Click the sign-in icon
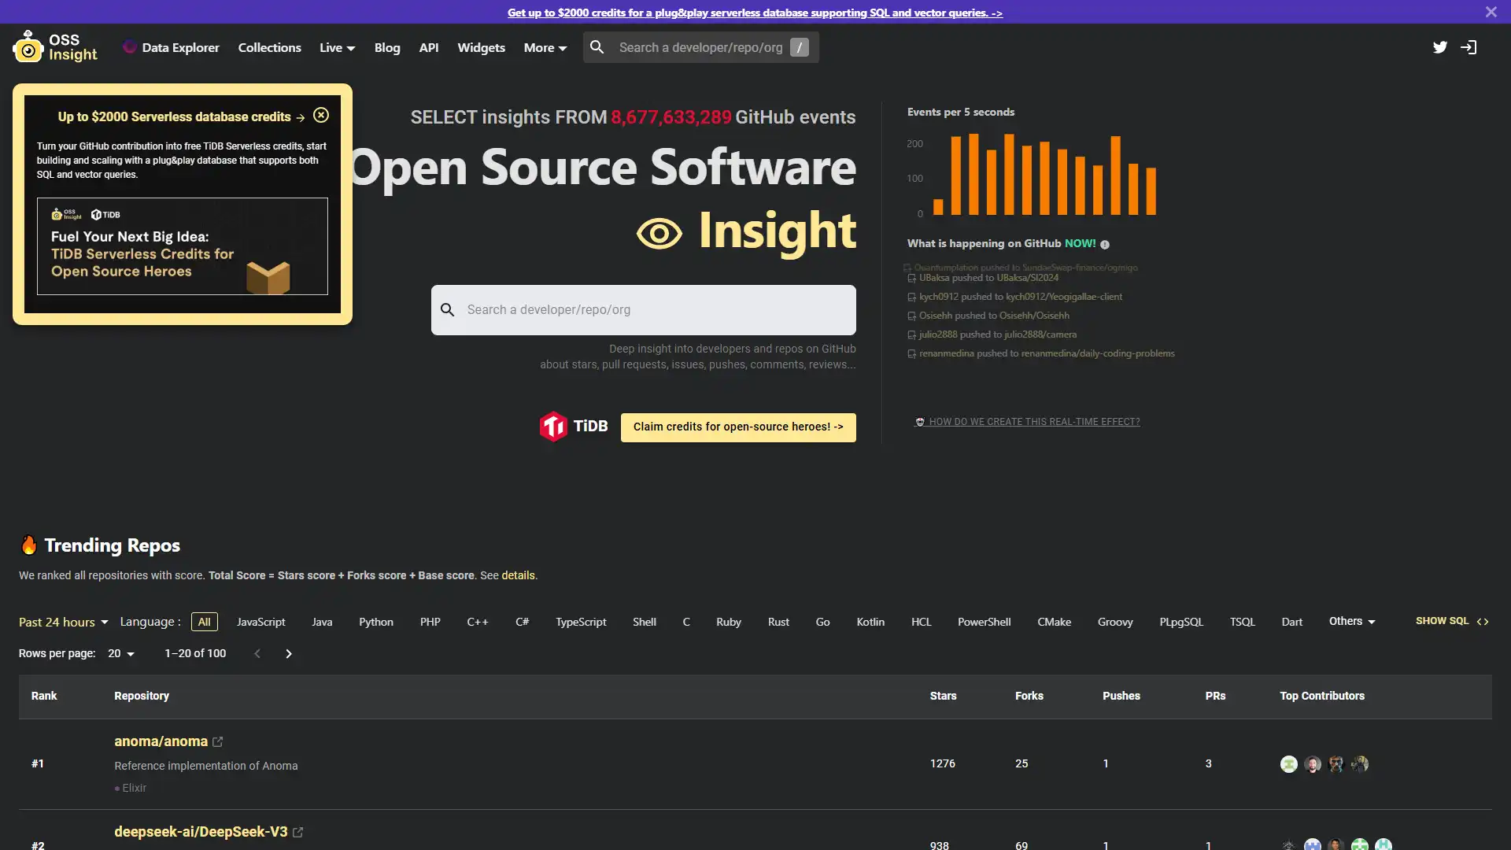The width and height of the screenshot is (1511, 850). pos(1469,47)
